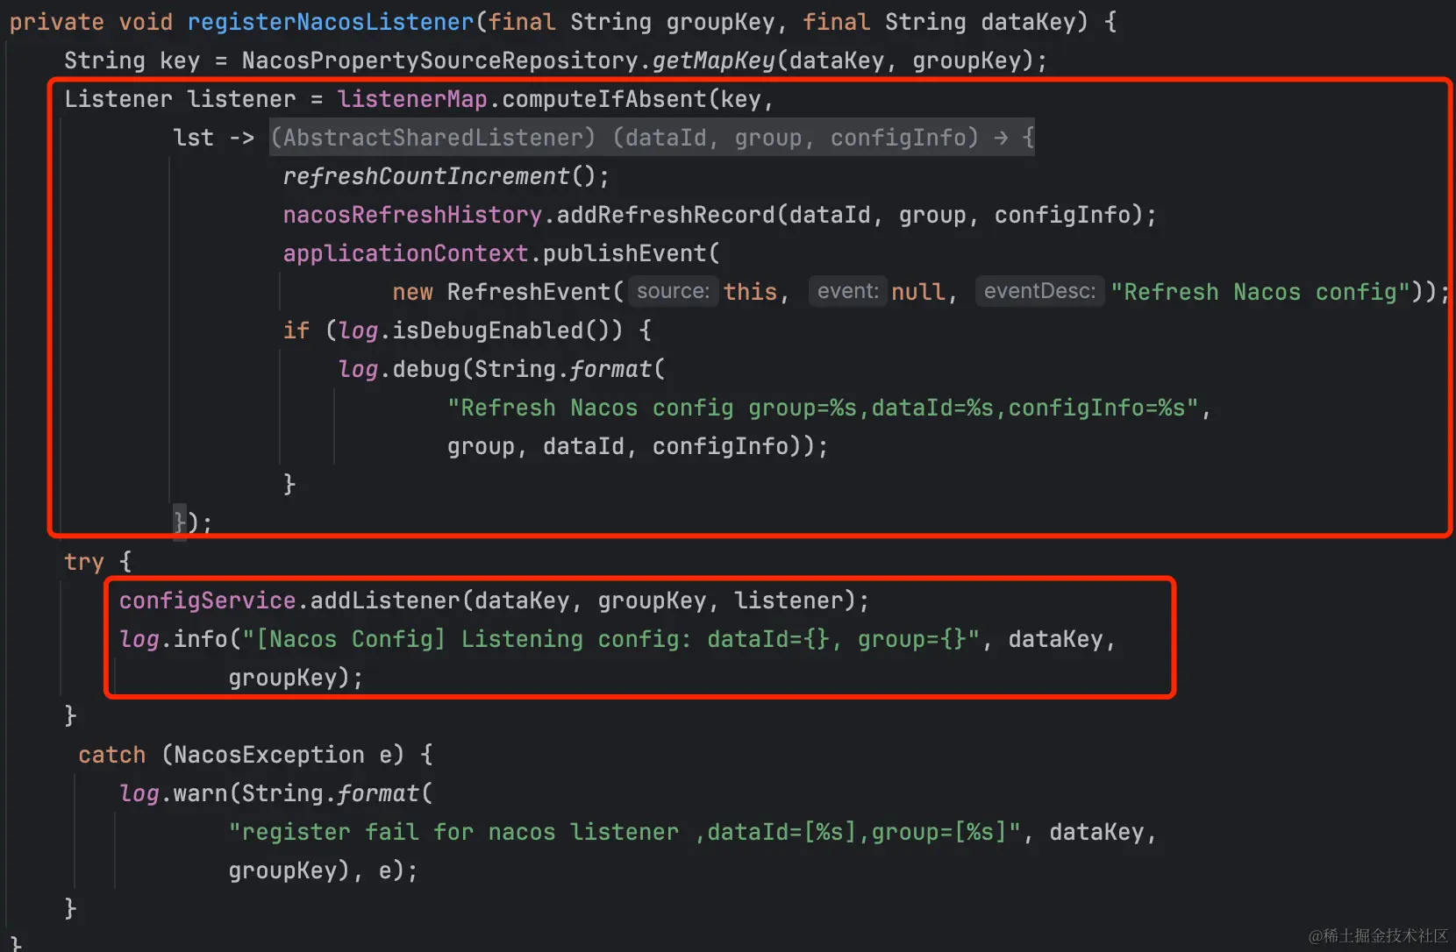Click the addRefreshRecord method call
Viewport: 1456px width, 952px height.
666,215
